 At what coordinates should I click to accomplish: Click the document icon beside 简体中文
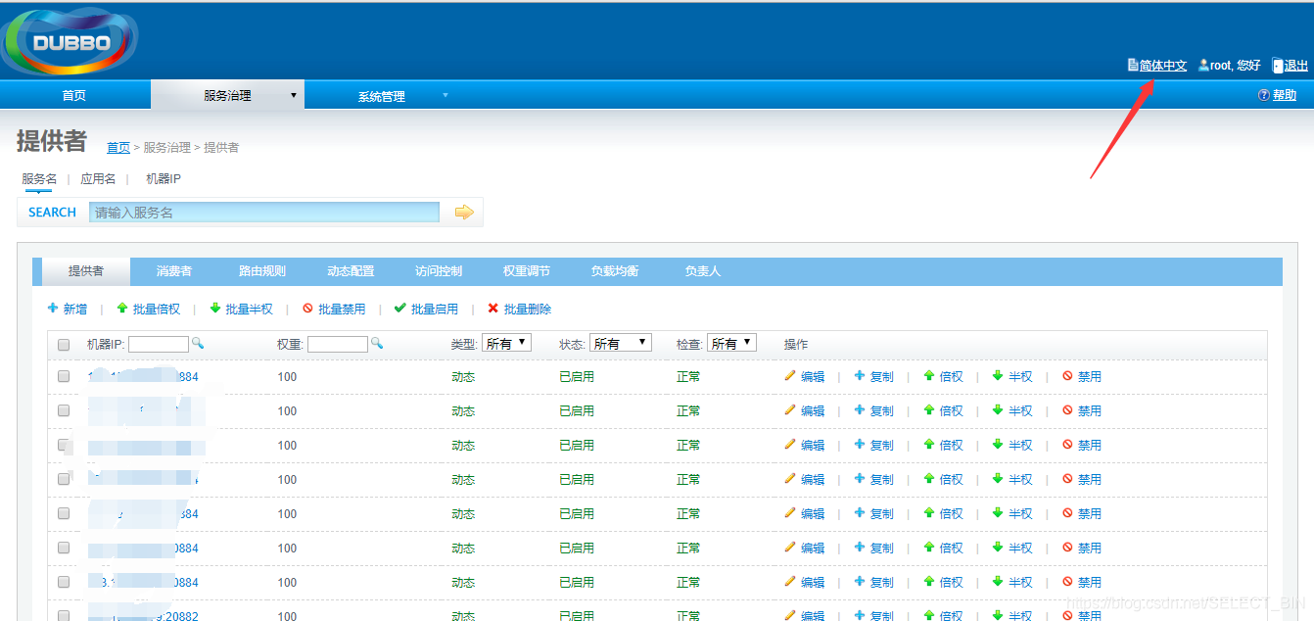1133,65
